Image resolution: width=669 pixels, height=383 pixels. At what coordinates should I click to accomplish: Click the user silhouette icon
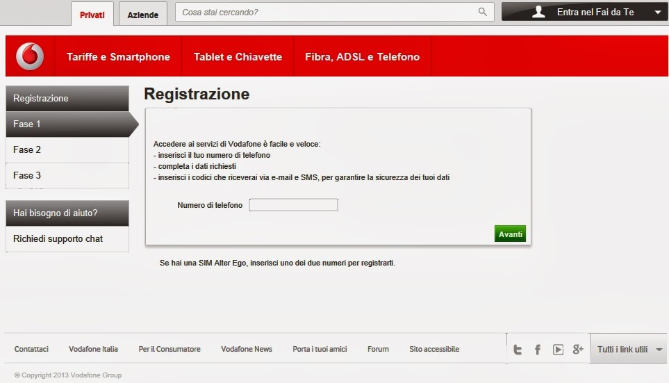538,12
